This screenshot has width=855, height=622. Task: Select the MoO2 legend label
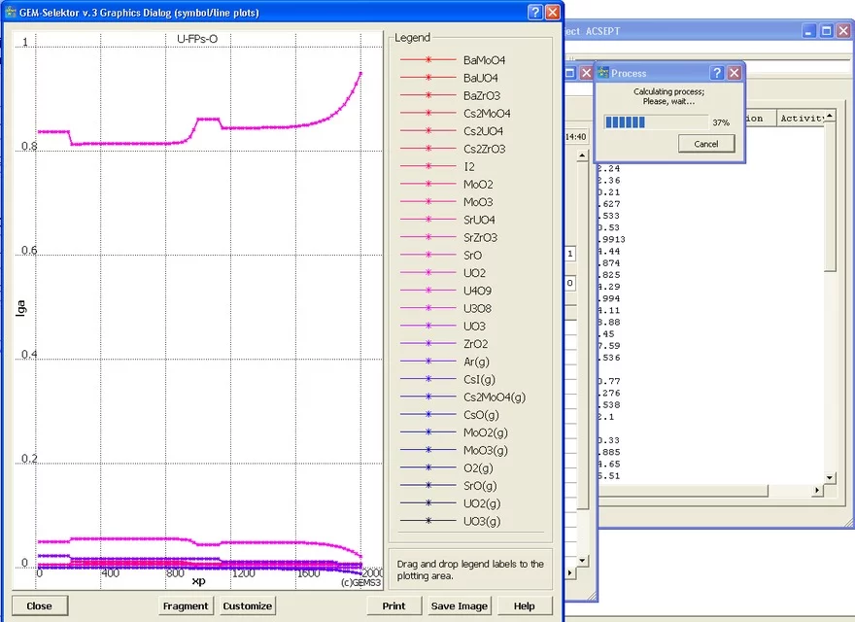[x=478, y=185]
